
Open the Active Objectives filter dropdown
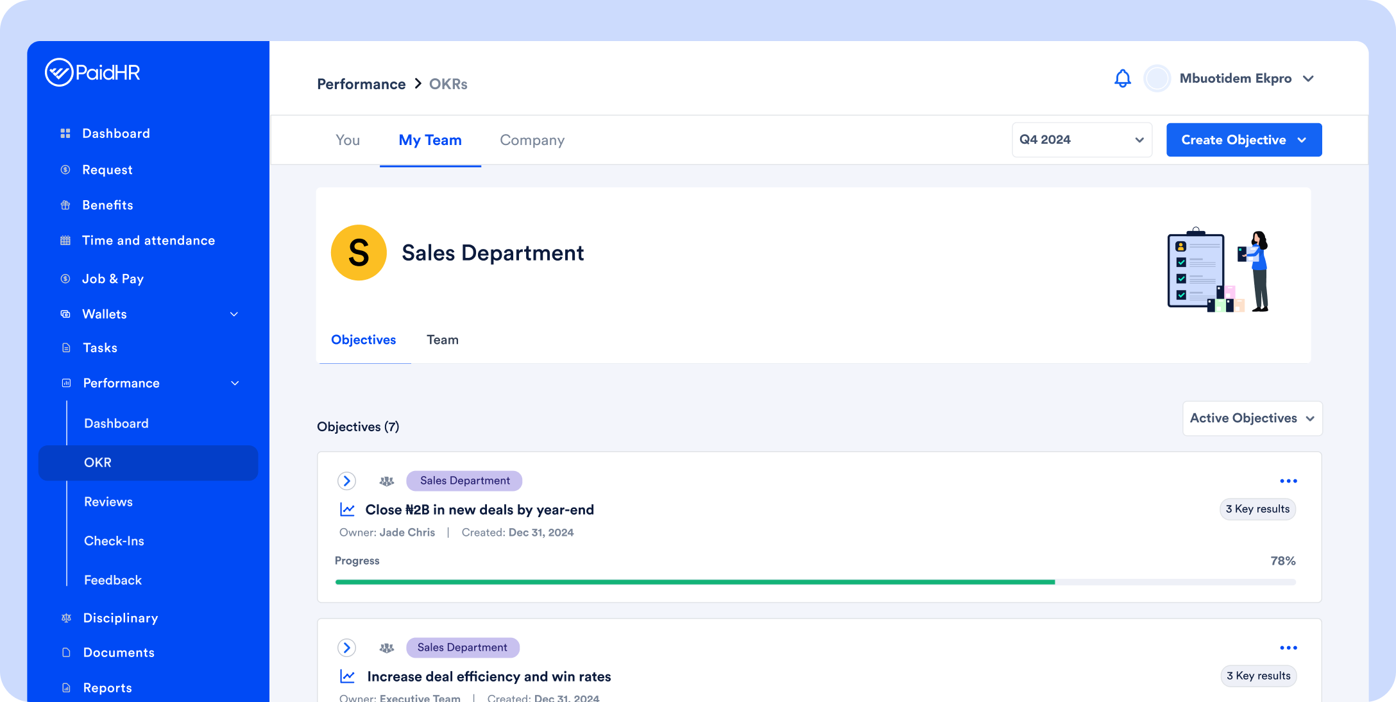point(1252,418)
